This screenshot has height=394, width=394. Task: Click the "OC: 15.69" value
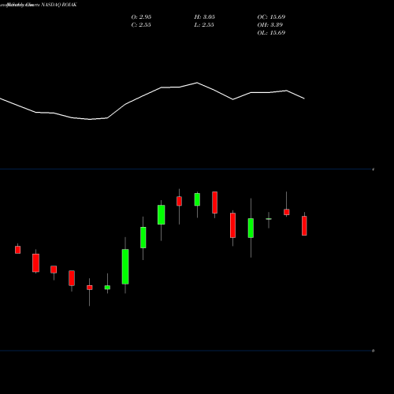click(x=271, y=17)
